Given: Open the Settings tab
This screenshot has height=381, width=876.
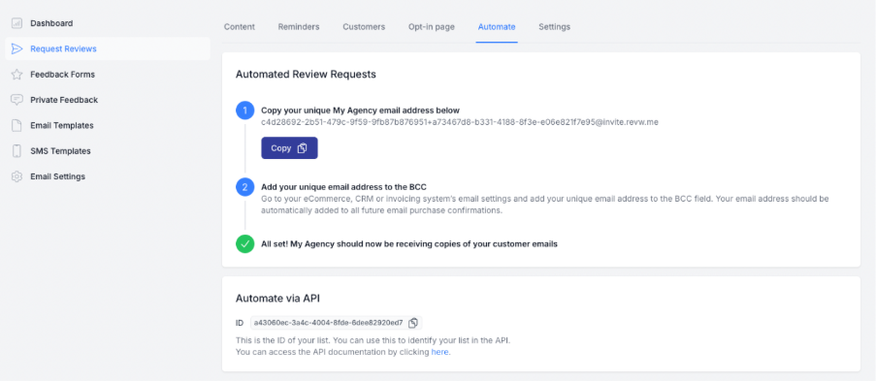Looking at the screenshot, I should 554,27.
